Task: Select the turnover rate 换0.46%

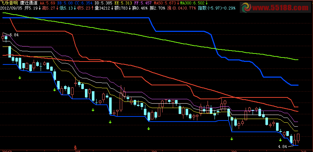Action: tap(140, 8)
